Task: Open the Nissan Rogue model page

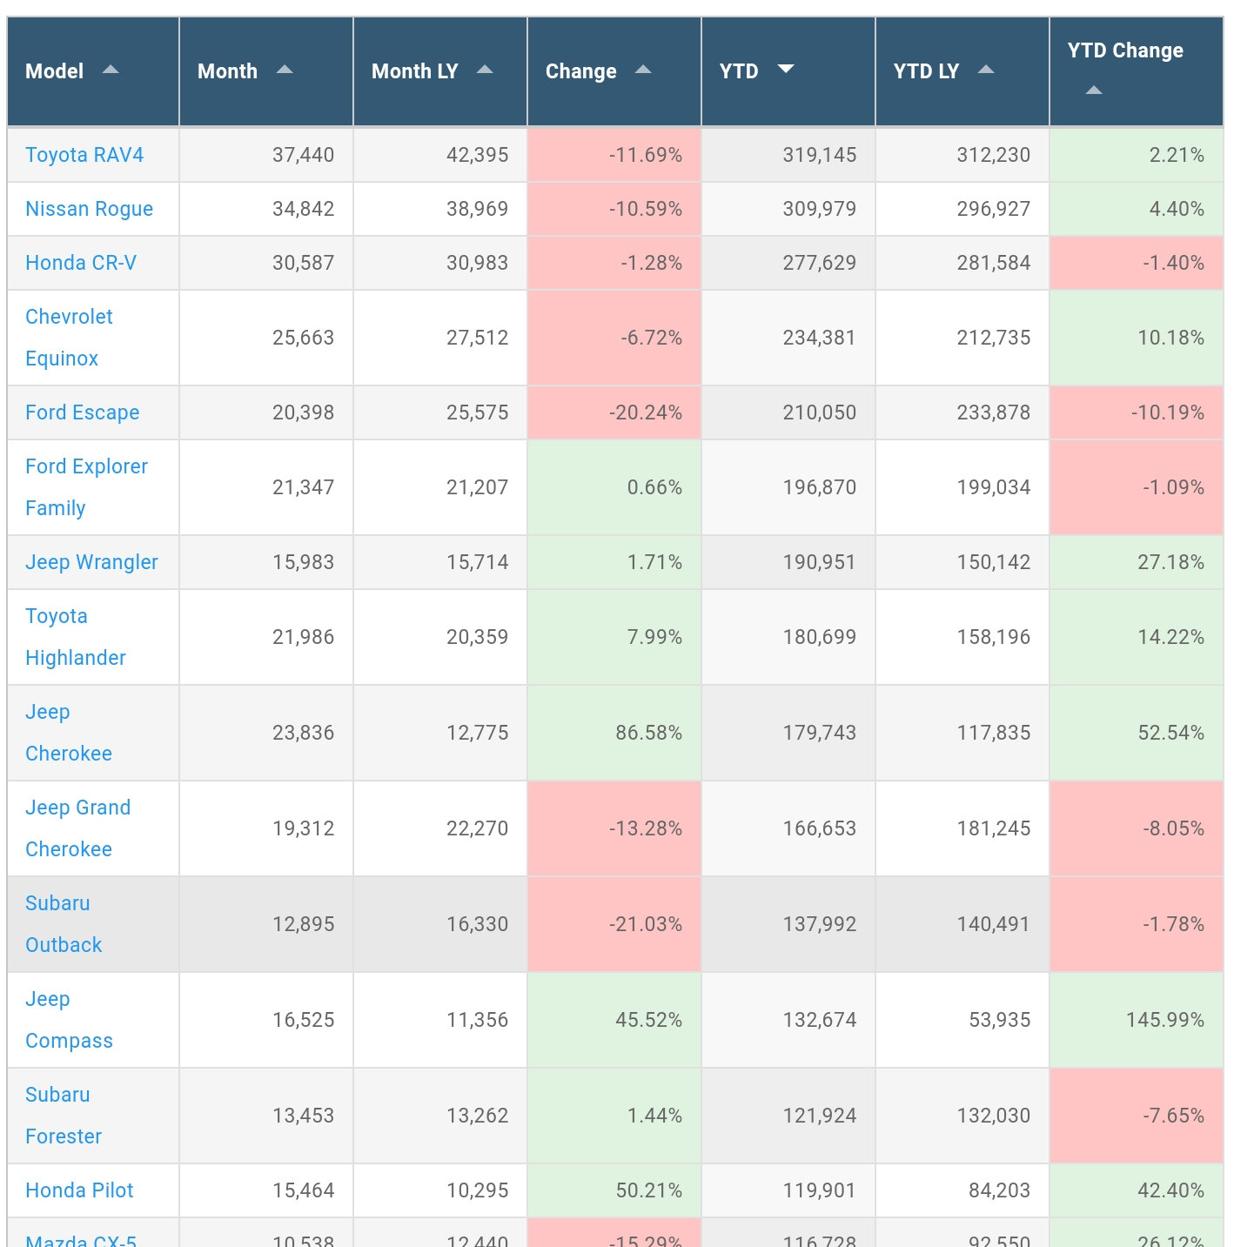Action: 89,209
